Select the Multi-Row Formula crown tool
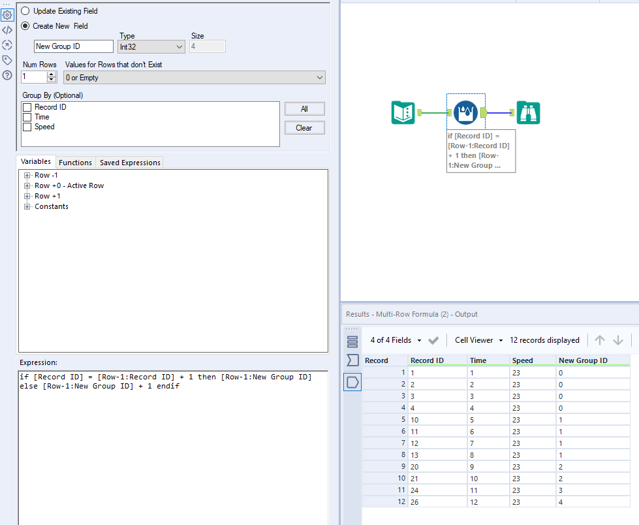Image resolution: width=639 pixels, height=525 pixels. [x=465, y=112]
